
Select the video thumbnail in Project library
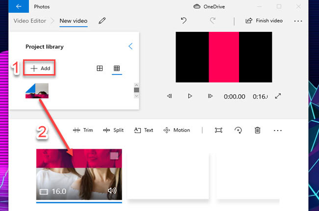(x=37, y=91)
